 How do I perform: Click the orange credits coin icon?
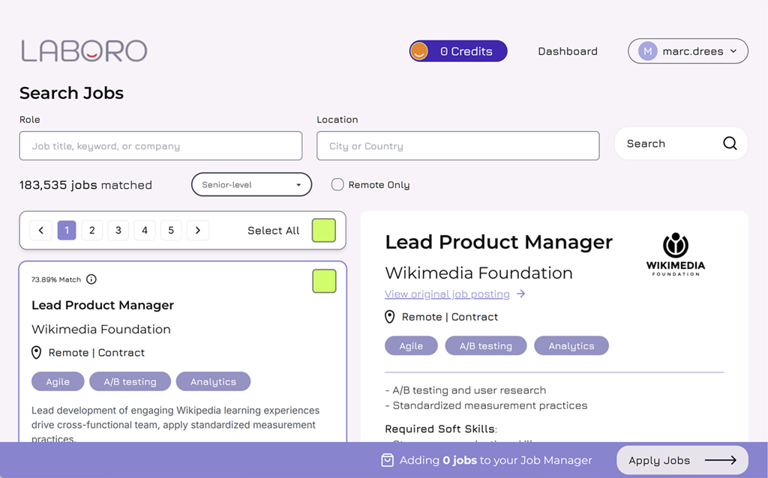[x=419, y=51]
